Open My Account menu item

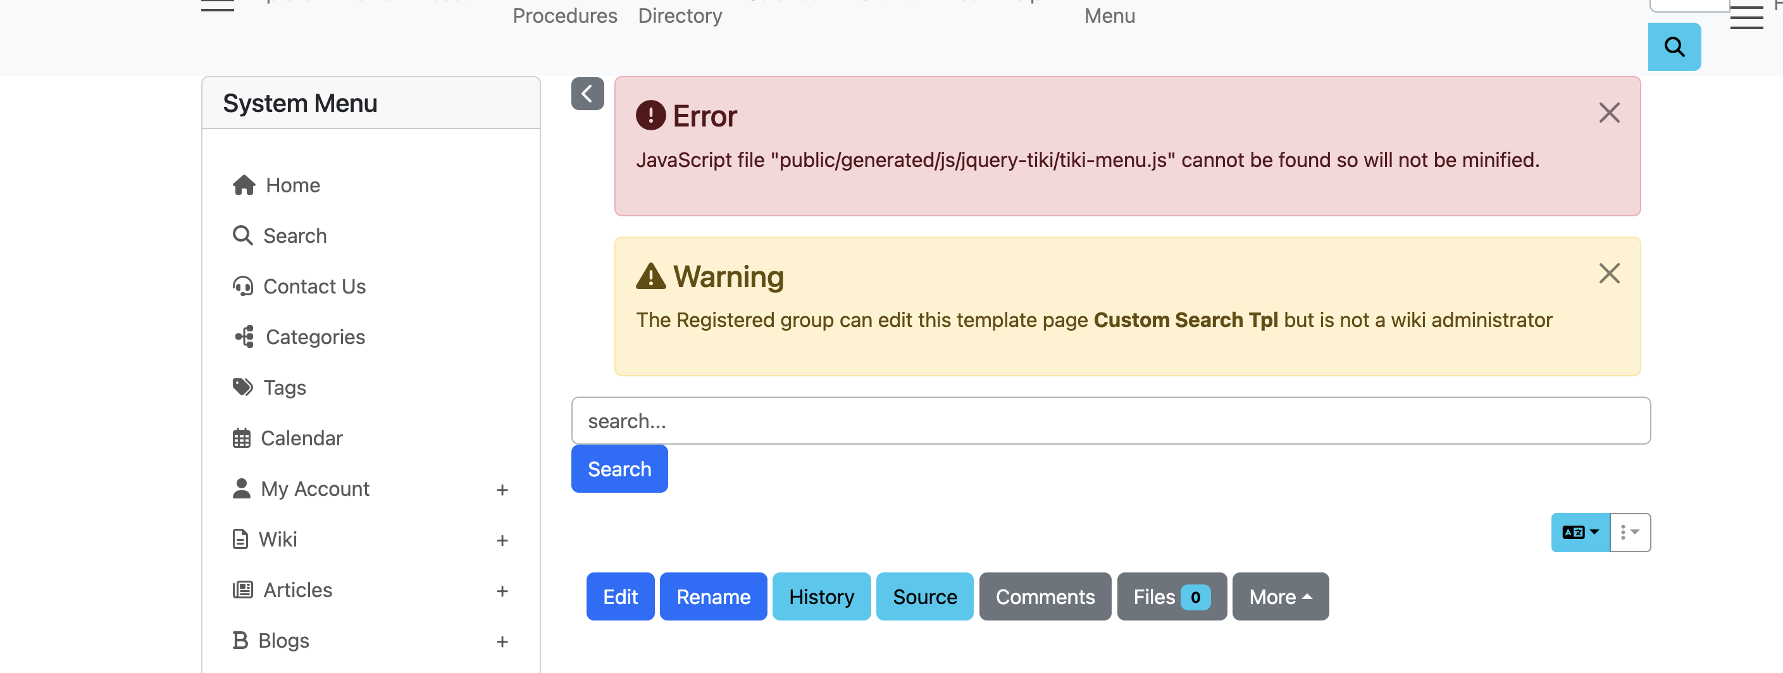[315, 488]
